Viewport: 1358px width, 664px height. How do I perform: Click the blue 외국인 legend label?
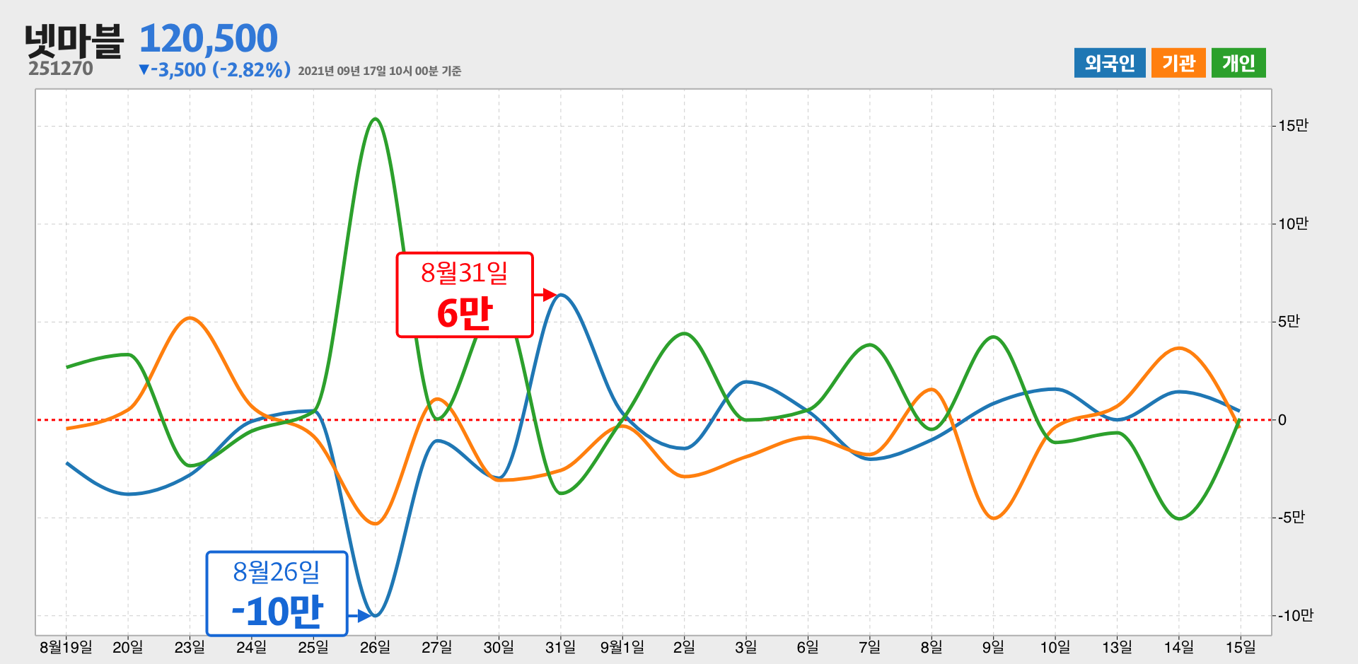point(1109,63)
